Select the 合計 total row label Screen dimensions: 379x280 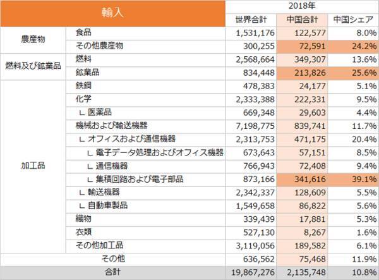112,272
